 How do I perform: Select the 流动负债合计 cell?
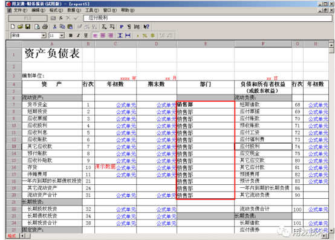[263, 209]
